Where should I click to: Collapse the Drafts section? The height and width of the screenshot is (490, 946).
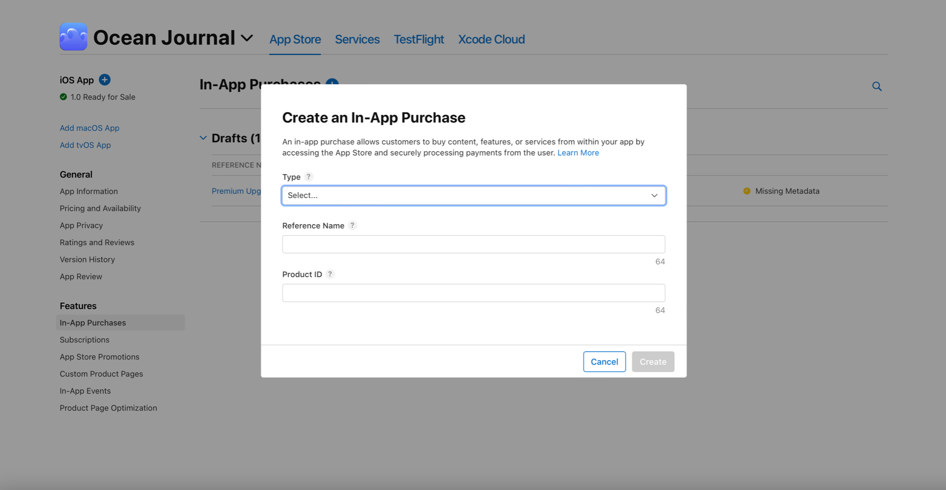tap(203, 138)
